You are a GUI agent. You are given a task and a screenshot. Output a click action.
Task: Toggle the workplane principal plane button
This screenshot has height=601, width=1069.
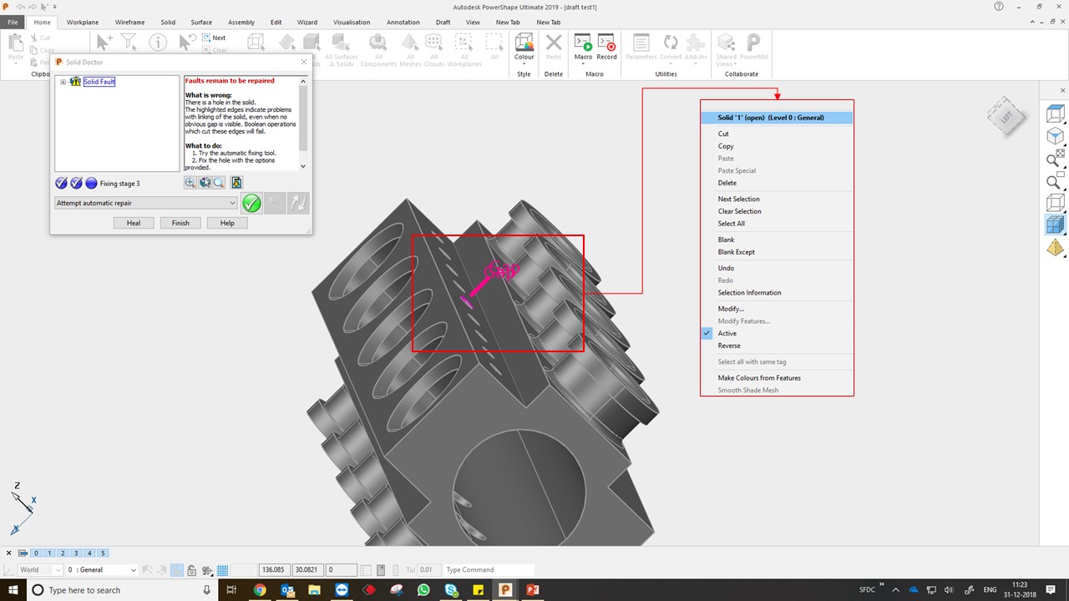[x=177, y=570]
